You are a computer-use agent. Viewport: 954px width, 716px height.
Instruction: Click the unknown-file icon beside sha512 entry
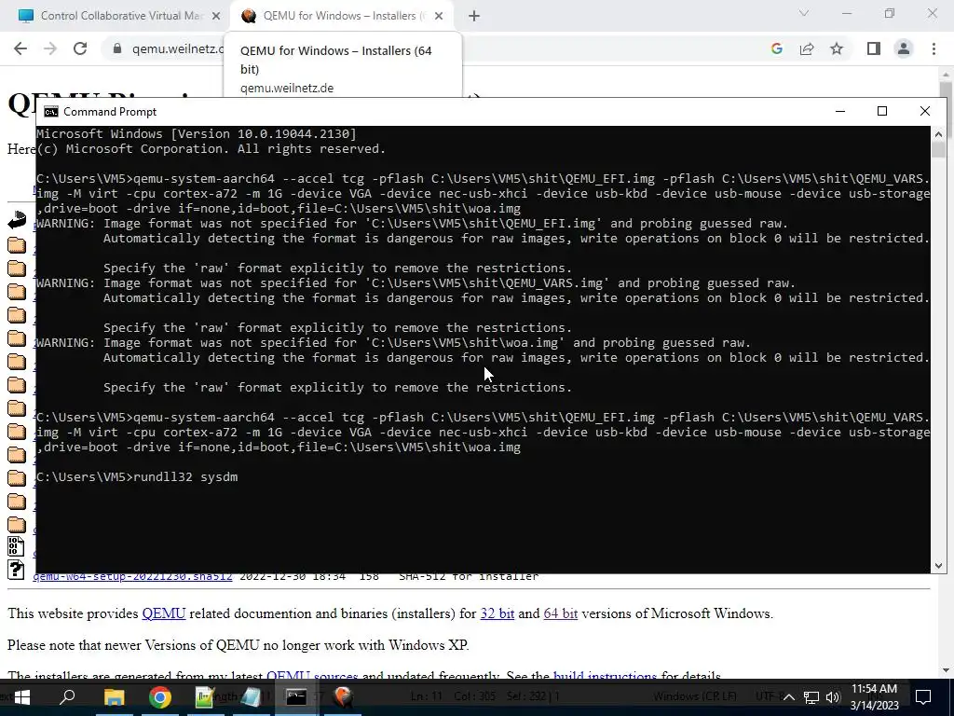[16, 569]
